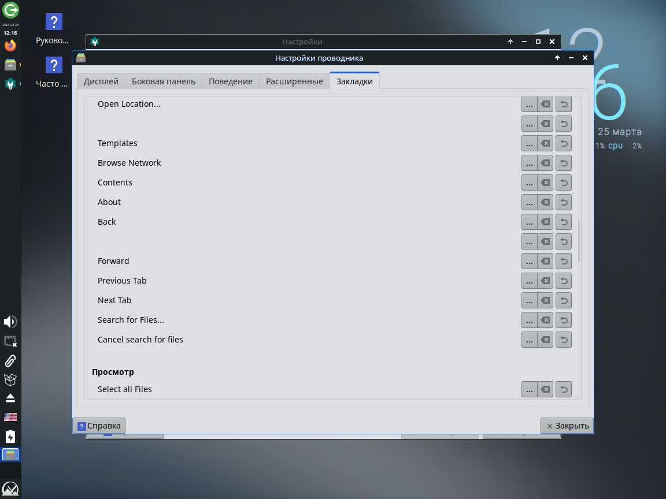The image size is (666, 499).
Task: Reset the Contents shortcut to default
Action: point(564,183)
